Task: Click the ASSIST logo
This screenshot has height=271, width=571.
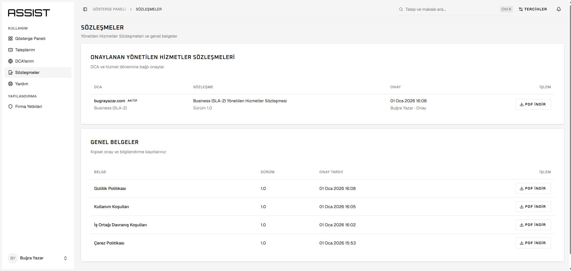Action: pyautogui.click(x=29, y=13)
